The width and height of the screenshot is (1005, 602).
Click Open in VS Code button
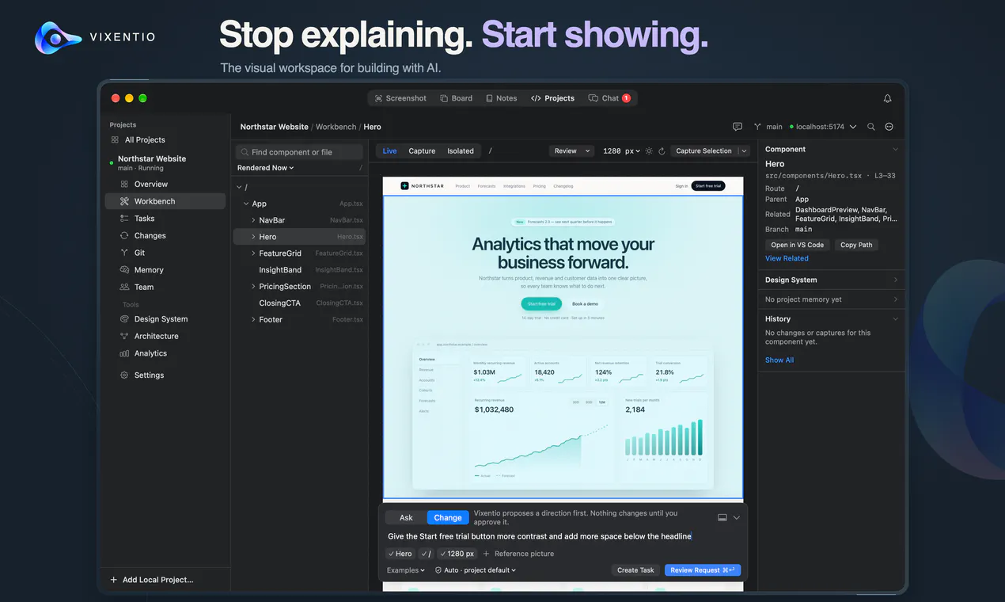click(798, 245)
